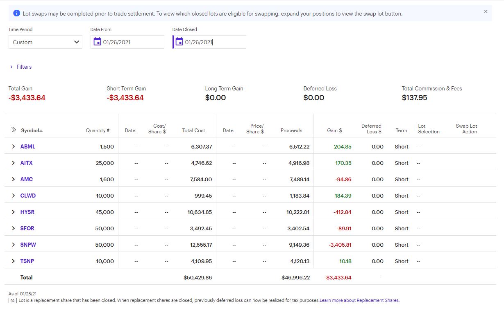The width and height of the screenshot is (504, 315).
Task: Open the Date Closed calendar icon
Action: pos(179,42)
